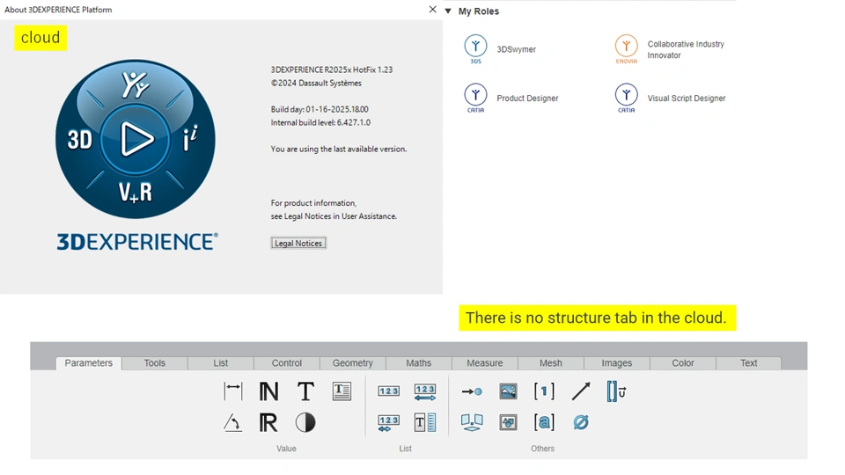Click 'You are using the last available version.'
The height and width of the screenshot is (475, 845).
[x=338, y=150]
